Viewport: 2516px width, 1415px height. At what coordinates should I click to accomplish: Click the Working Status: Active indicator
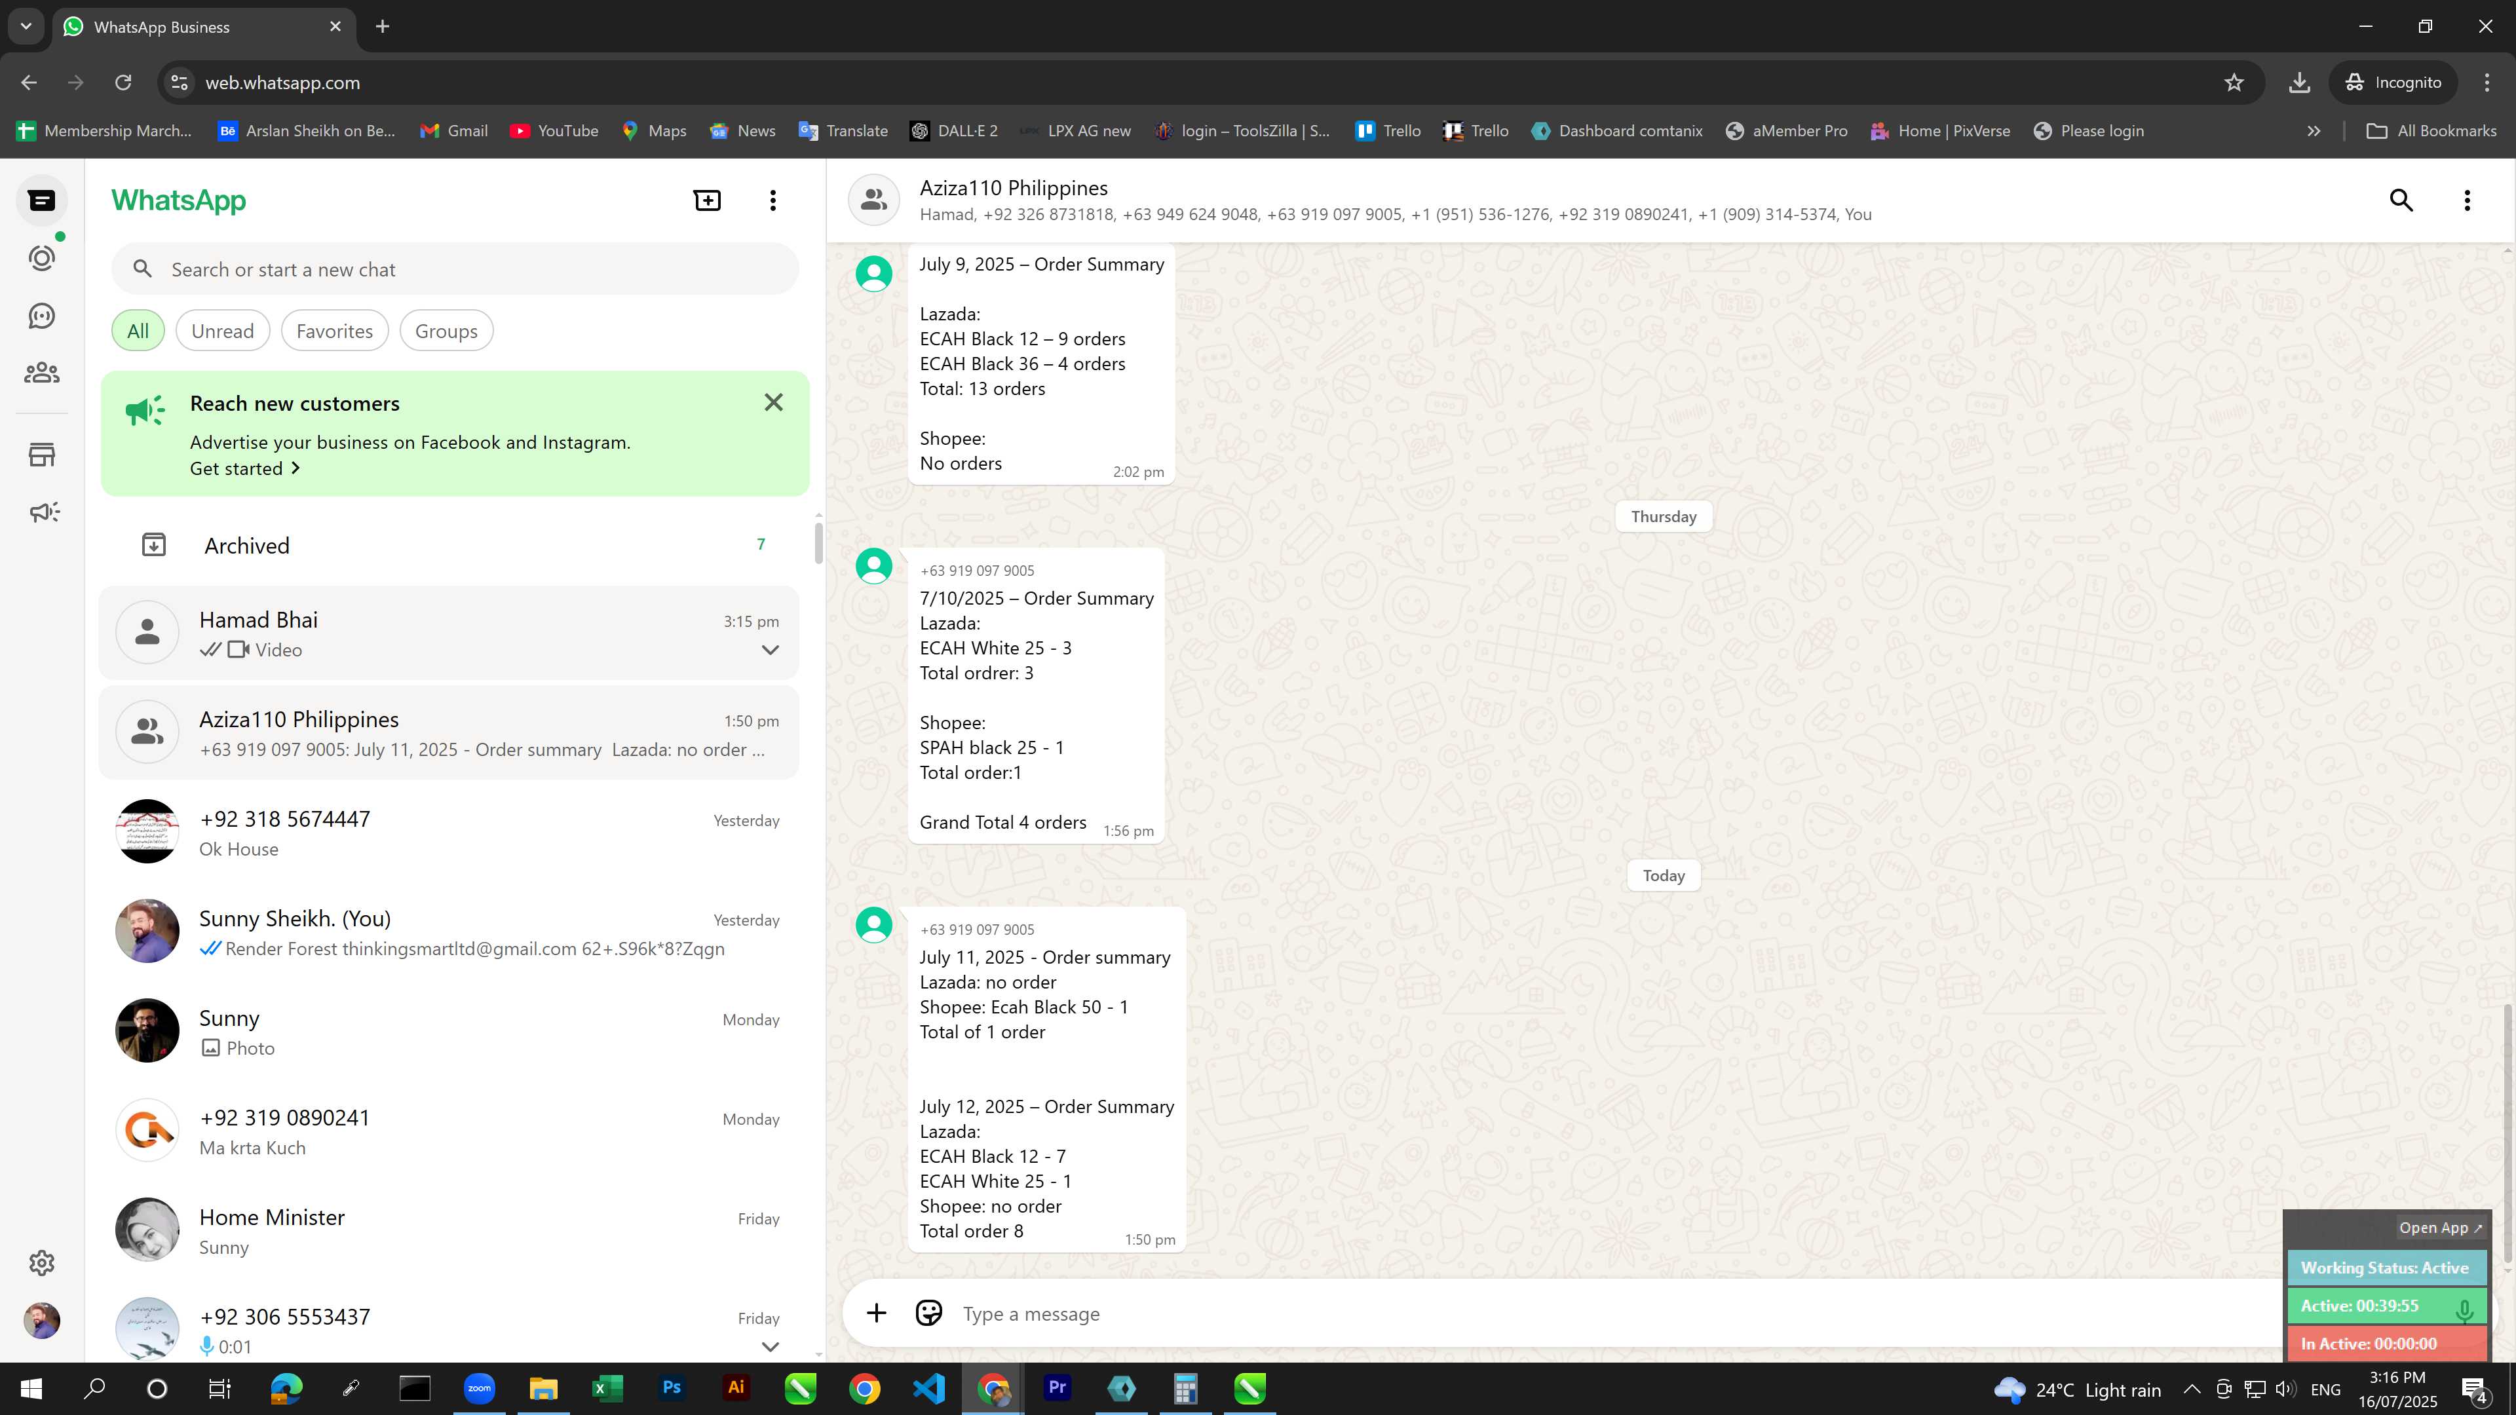[2385, 1268]
